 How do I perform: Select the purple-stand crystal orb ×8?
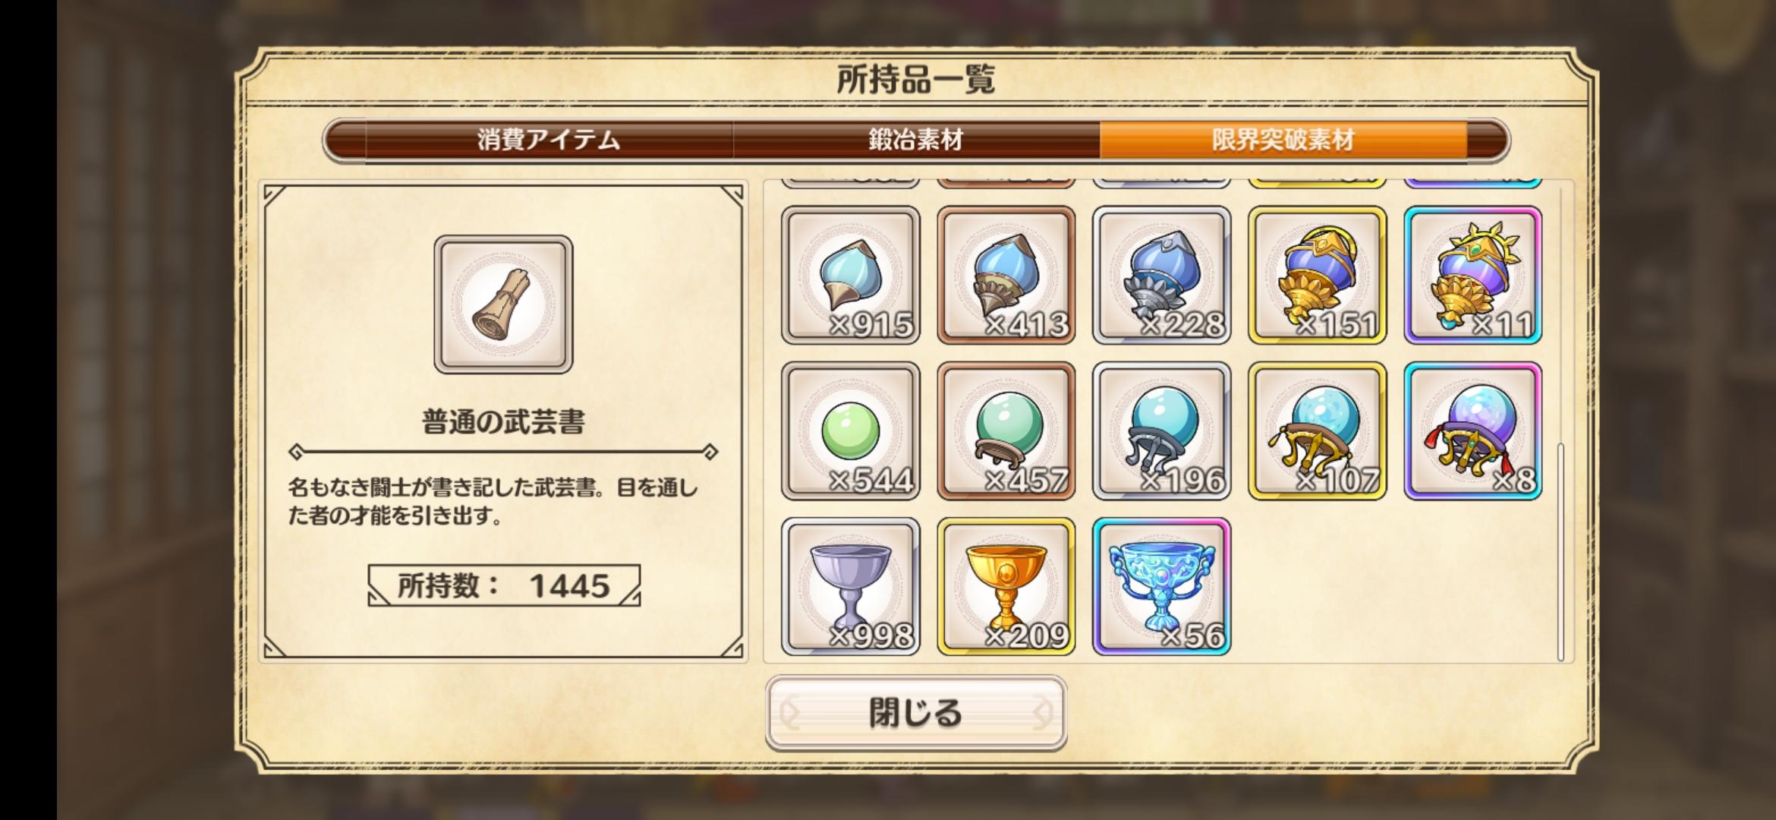click(x=1472, y=430)
